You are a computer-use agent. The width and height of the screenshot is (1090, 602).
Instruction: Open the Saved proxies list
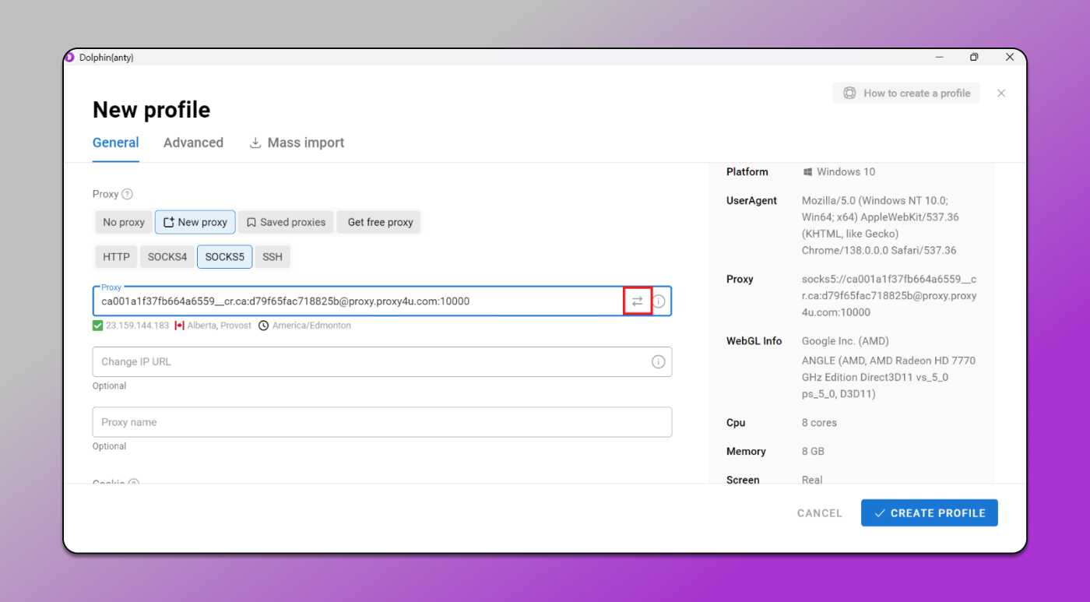point(286,222)
